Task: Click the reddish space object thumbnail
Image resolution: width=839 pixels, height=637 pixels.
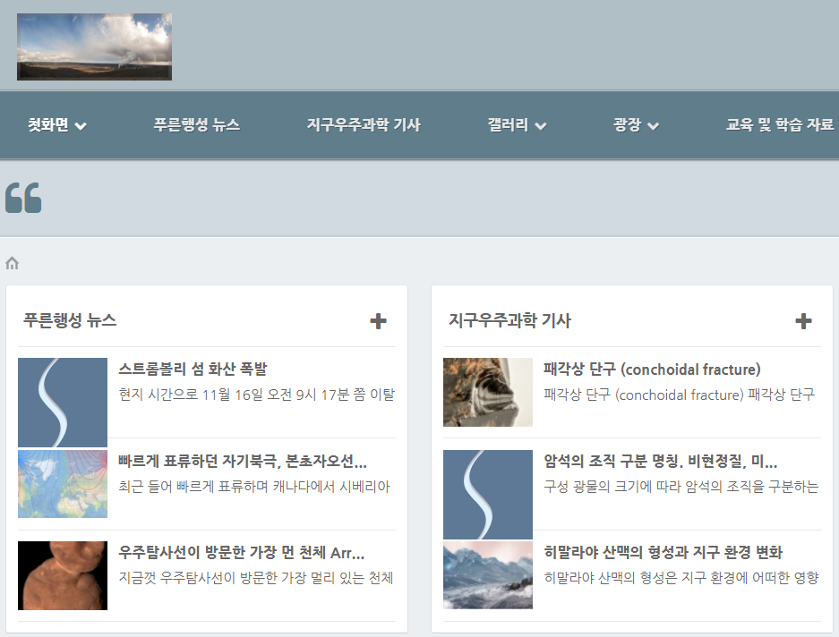Action: tap(63, 575)
